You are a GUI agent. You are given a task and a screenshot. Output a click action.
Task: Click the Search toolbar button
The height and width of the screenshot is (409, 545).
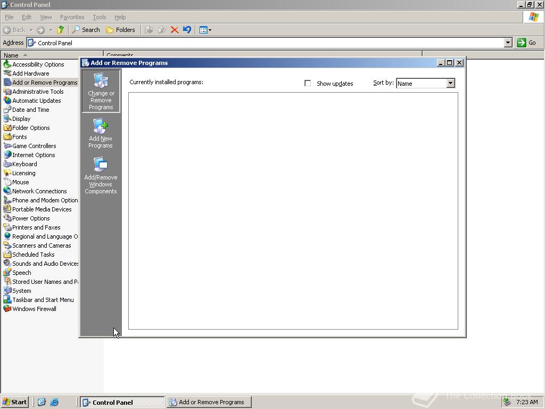[x=86, y=30]
